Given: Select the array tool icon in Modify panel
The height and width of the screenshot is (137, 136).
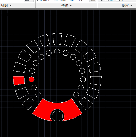Looking at the screenshot, I should click(72, 0).
